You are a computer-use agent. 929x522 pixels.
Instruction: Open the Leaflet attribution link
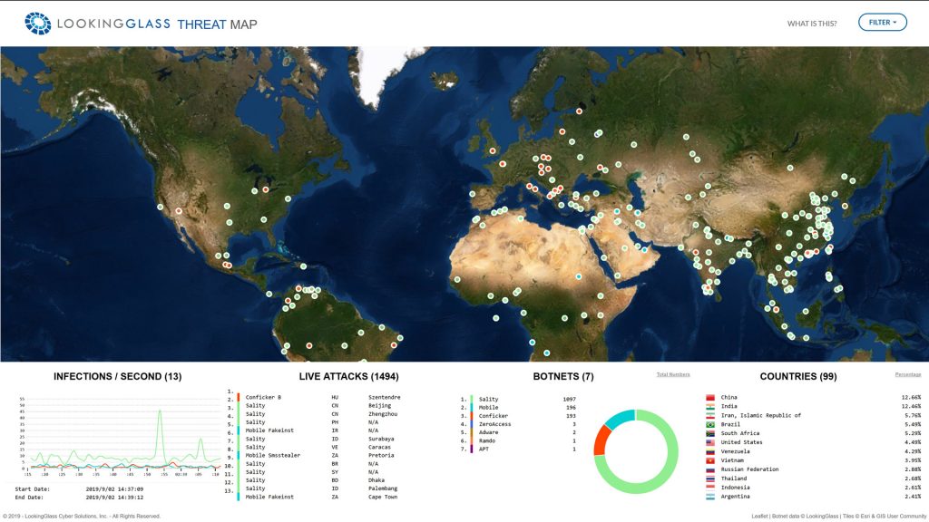(x=759, y=516)
